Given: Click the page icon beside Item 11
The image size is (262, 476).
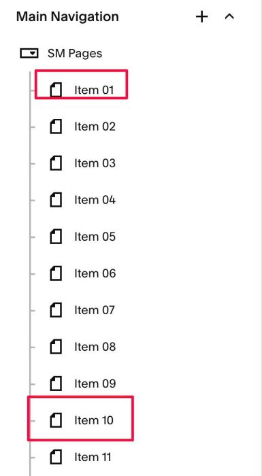Looking at the screenshot, I should (56, 457).
